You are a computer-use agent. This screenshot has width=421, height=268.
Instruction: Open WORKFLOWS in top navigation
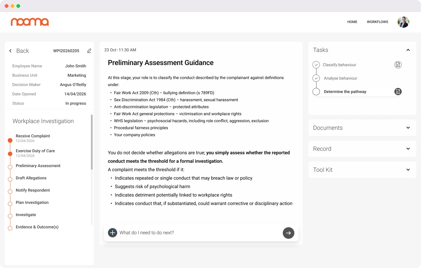click(x=377, y=22)
